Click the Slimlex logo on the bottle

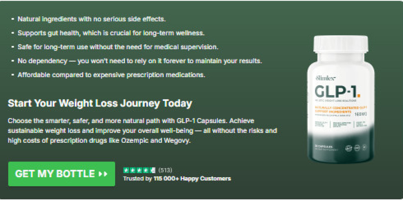point(324,78)
